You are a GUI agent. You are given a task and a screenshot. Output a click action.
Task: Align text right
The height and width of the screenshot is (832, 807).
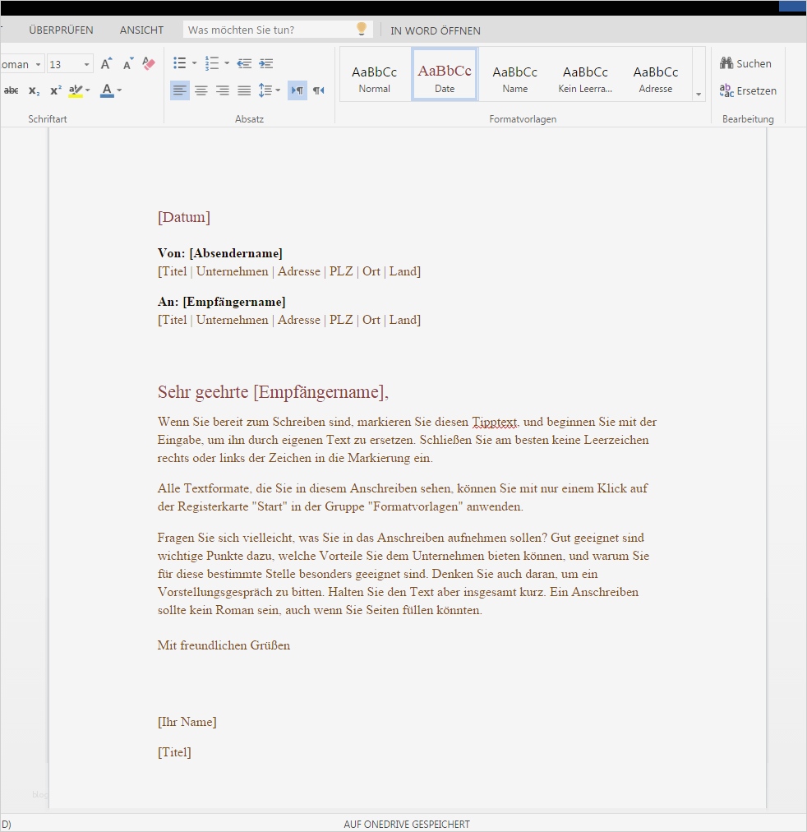223,90
